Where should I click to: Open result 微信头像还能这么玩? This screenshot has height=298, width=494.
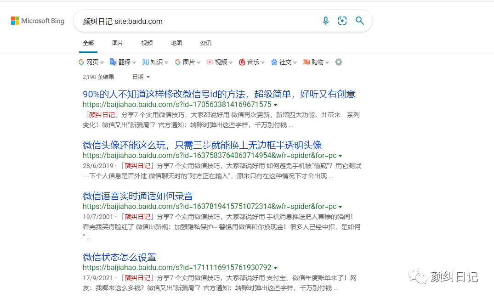pyautogui.click(x=202, y=145)
